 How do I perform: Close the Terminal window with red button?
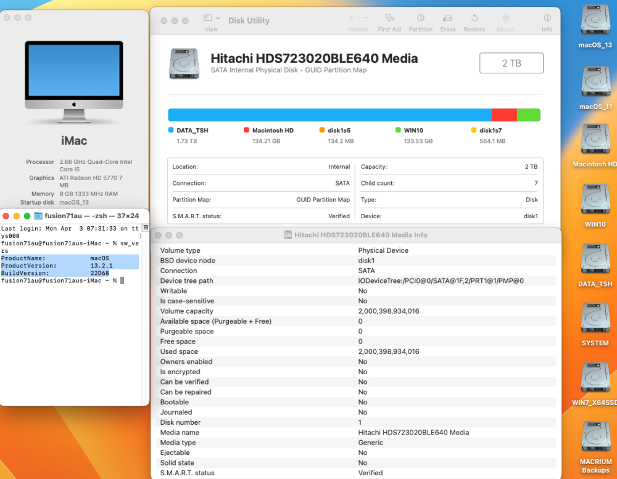point(6,216)
